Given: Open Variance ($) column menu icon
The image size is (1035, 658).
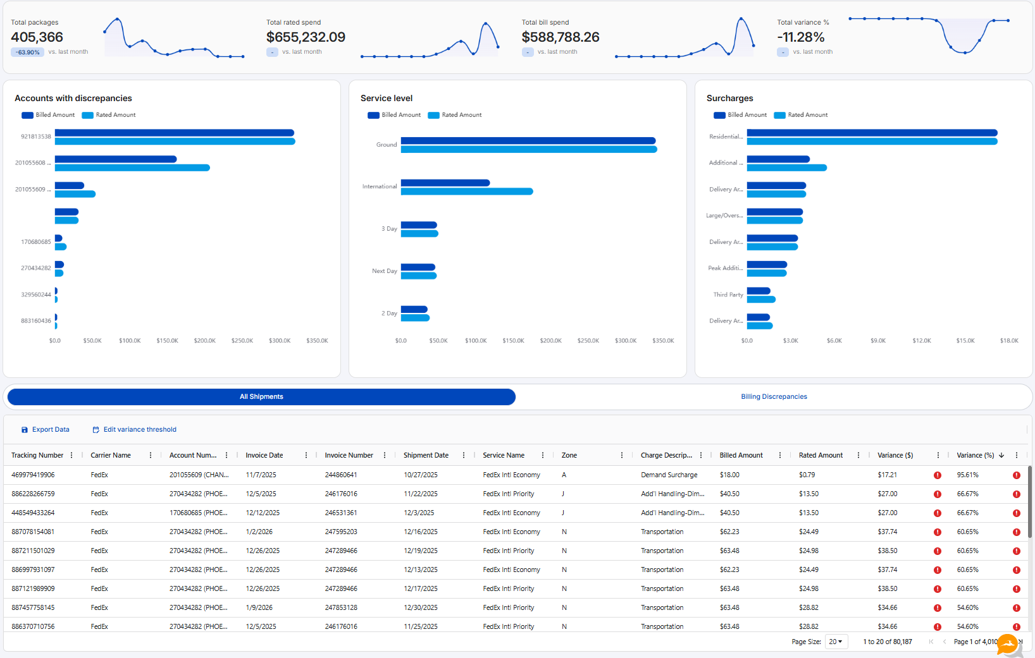Looking at the screenshot, I should (x=938, y=455).
